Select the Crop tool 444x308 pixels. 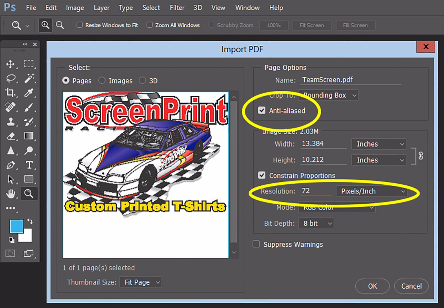[11, 92]
